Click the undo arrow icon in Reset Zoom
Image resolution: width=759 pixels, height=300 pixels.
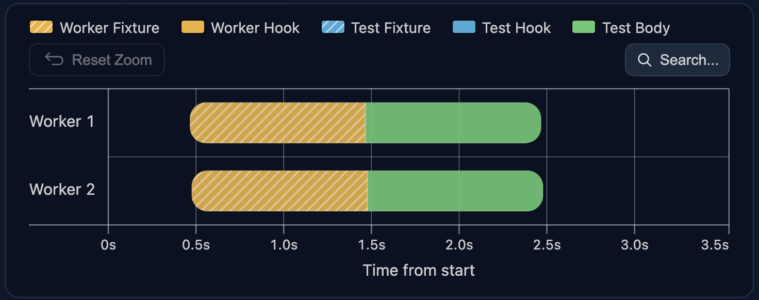click(54, 60)
